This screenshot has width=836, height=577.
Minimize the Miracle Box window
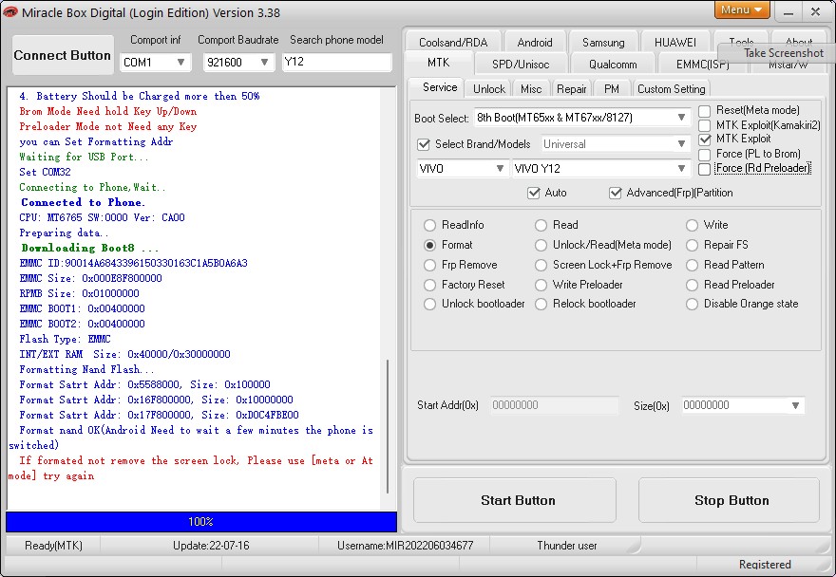tap(789, 12)
